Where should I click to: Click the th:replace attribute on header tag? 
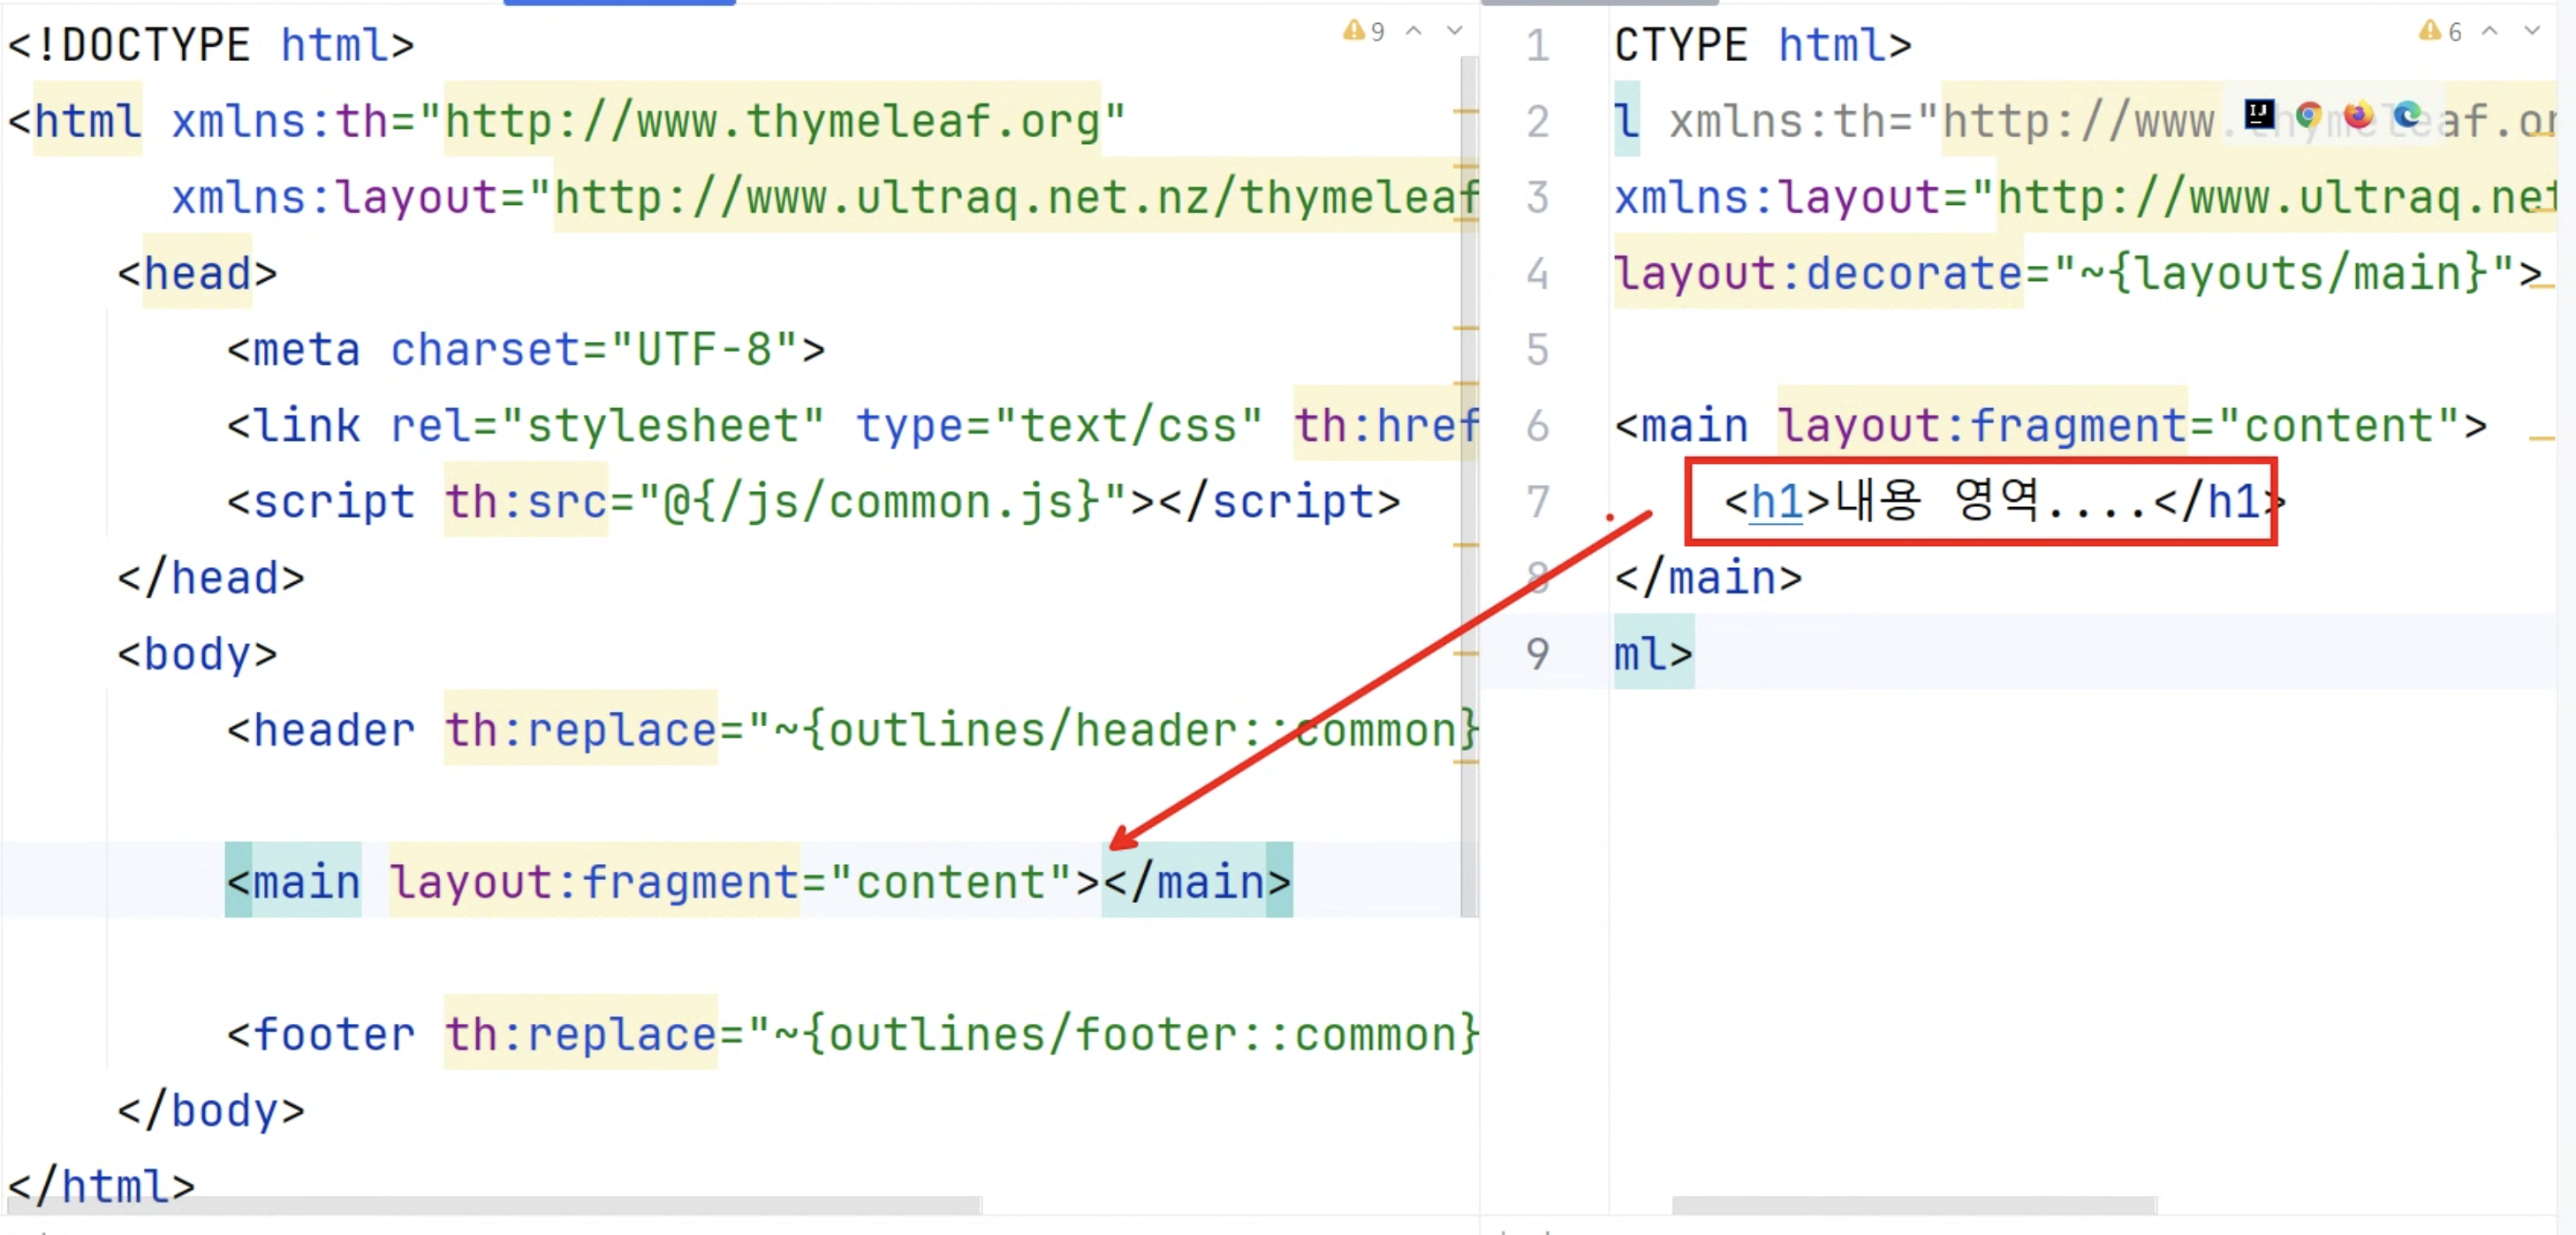580,730
